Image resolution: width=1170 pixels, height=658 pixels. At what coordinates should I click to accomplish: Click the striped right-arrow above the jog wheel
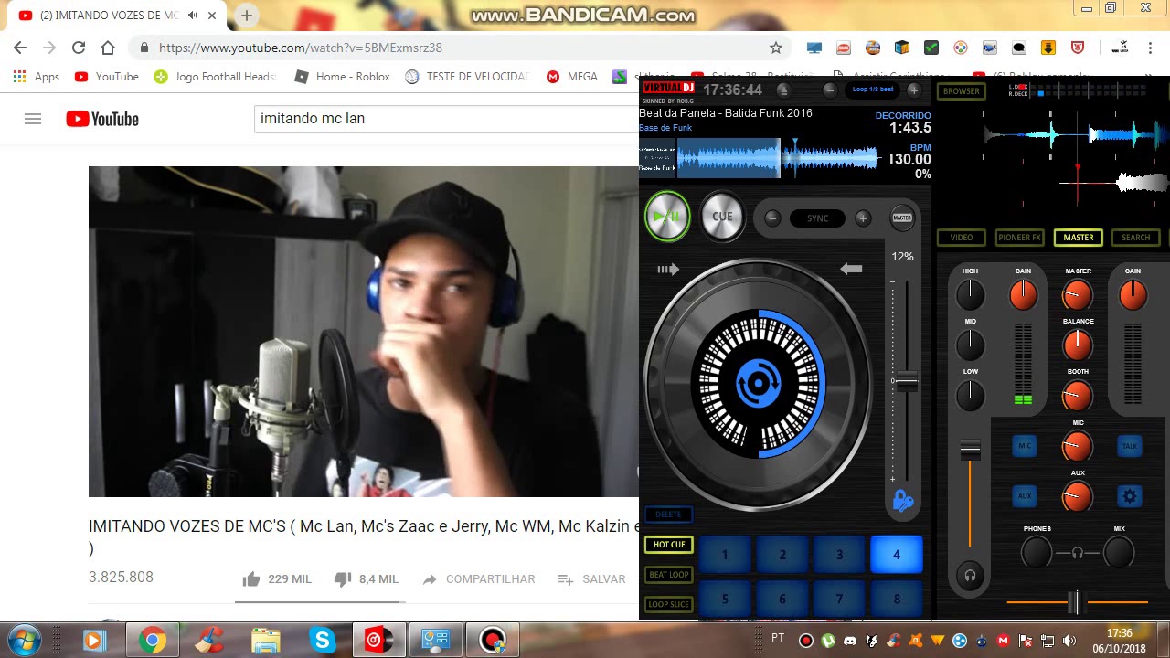coord(668,269)
